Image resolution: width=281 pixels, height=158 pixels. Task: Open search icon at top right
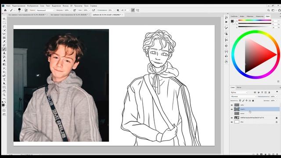point(268,10)
